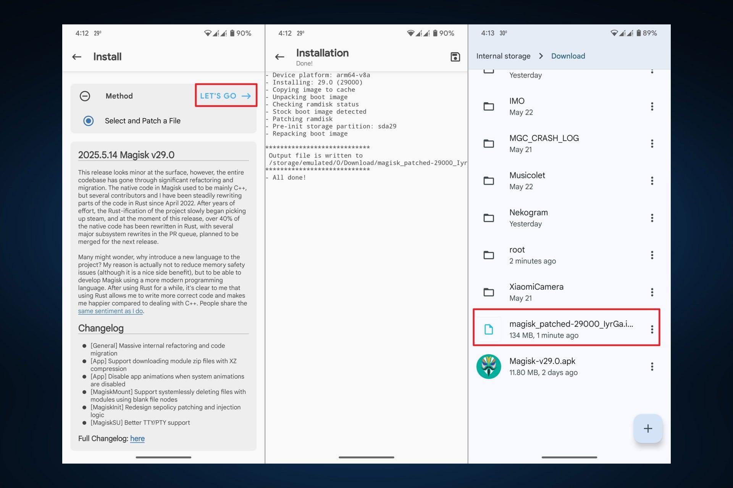Open more options for IMO folder
Viewport: 733px width, 488px height.
(x=652, y=106)
